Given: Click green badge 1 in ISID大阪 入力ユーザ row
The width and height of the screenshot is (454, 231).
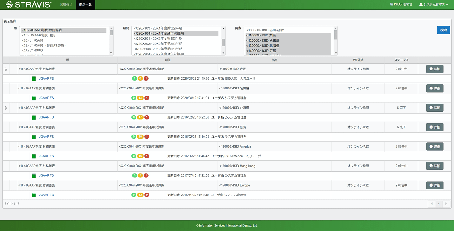Looking at the screenshot, I should pyautogui.click(x=134, y=79).
